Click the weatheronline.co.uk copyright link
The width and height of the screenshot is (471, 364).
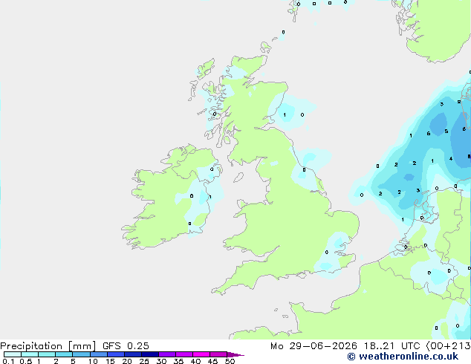pyautogui.click(x=403, y=357)
